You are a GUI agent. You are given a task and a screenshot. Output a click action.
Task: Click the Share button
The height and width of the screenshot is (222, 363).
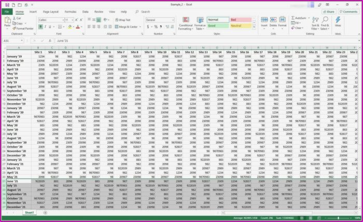329,11
